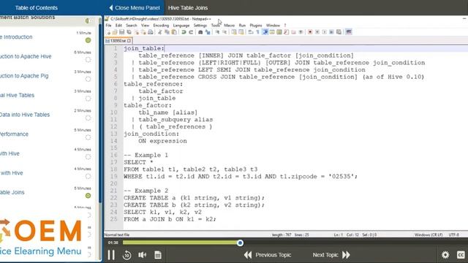This screenshot has width=468, height=263.
Task: Open the Data into Hive Tables topic
Action: [25, 115]
